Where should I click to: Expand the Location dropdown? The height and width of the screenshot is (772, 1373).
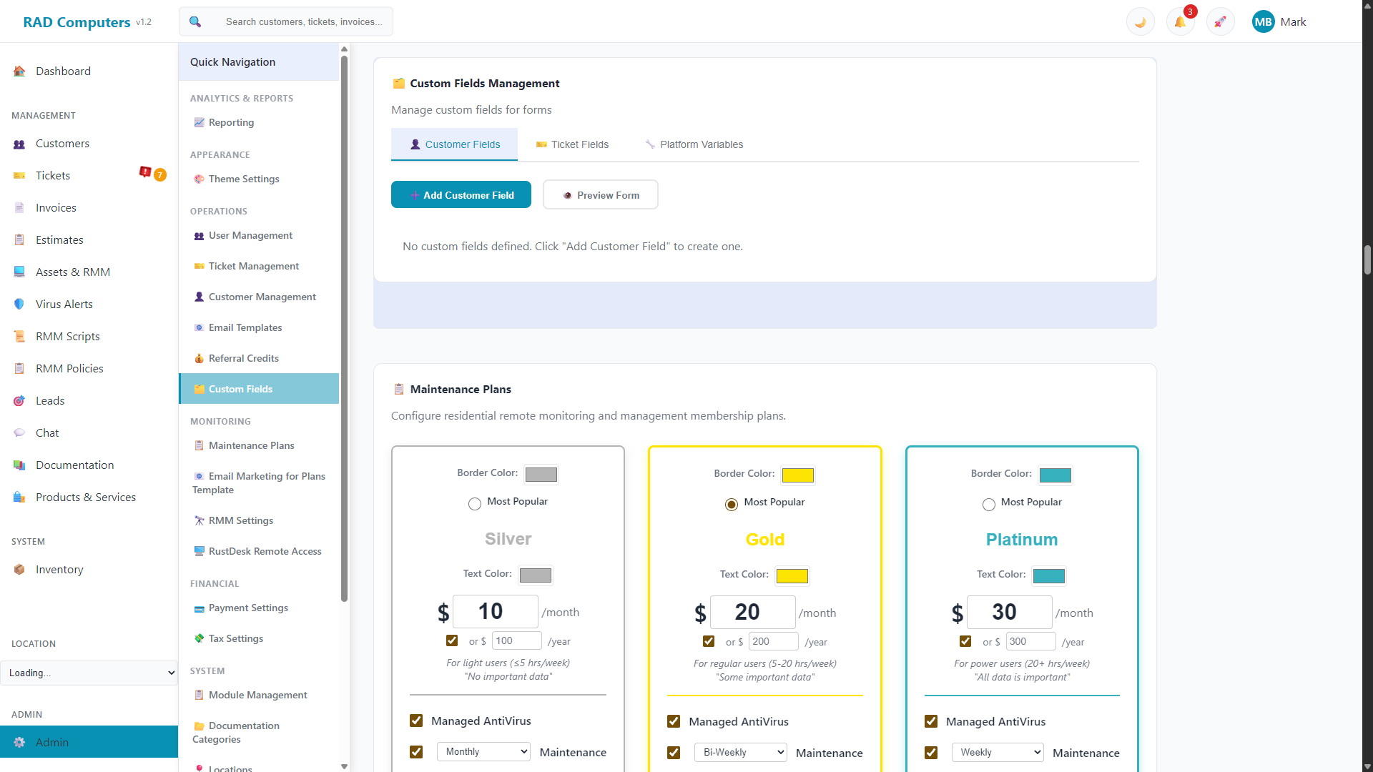89,673
